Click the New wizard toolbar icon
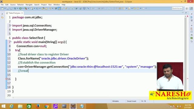Image resolution: width=194 pixels, height=109 pixels. pyautogui.click(x=2, y=8)
